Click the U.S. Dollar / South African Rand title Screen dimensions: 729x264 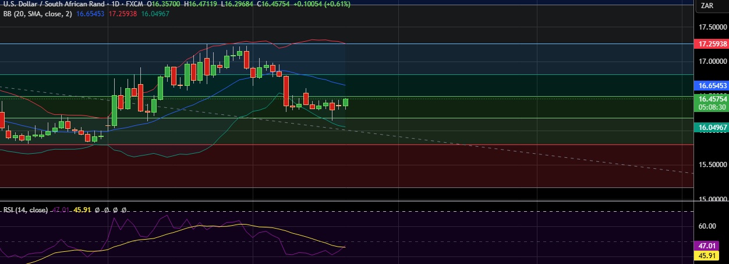pyautogui.click(x=56, y=4)
